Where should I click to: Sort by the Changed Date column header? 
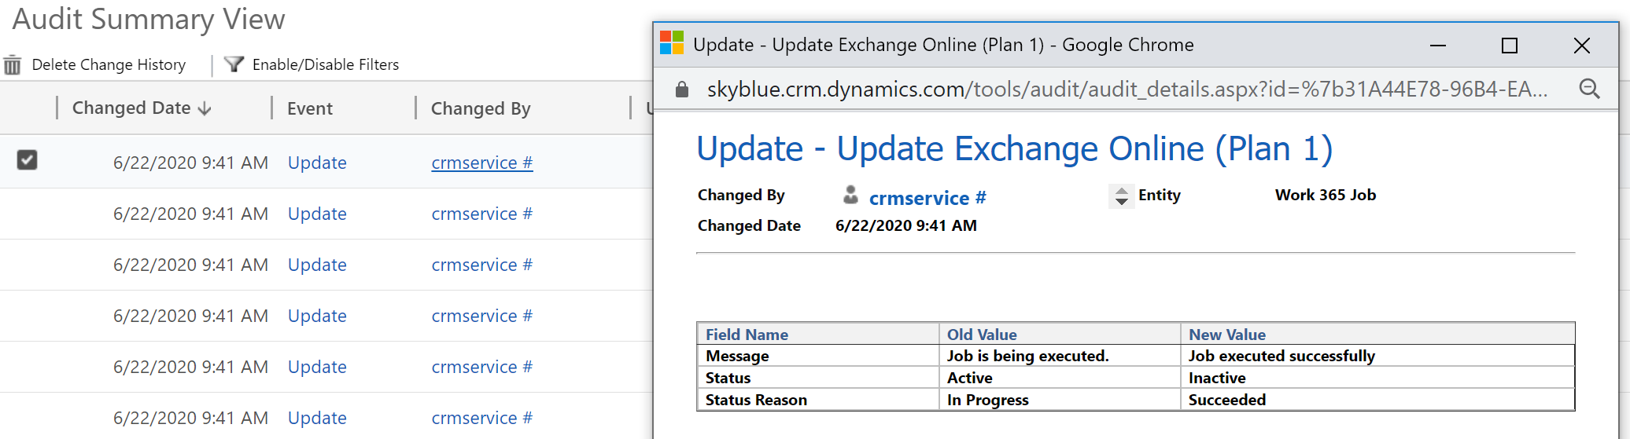click(x=142, y=108)
